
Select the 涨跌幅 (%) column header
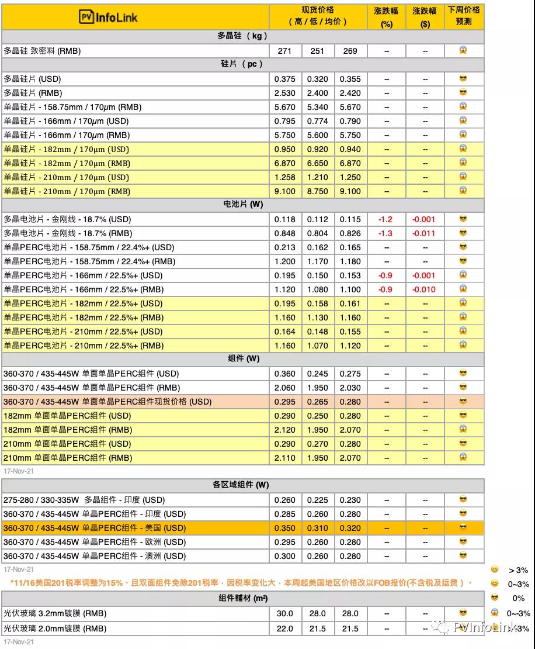coord(386,17)
